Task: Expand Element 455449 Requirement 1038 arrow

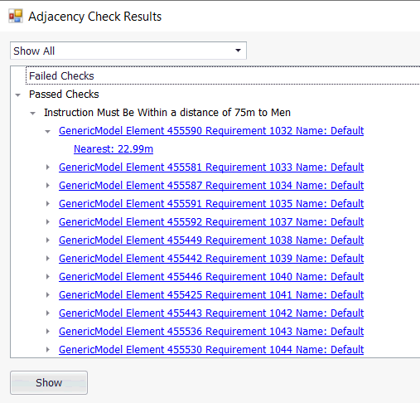Action: (48, 240)
